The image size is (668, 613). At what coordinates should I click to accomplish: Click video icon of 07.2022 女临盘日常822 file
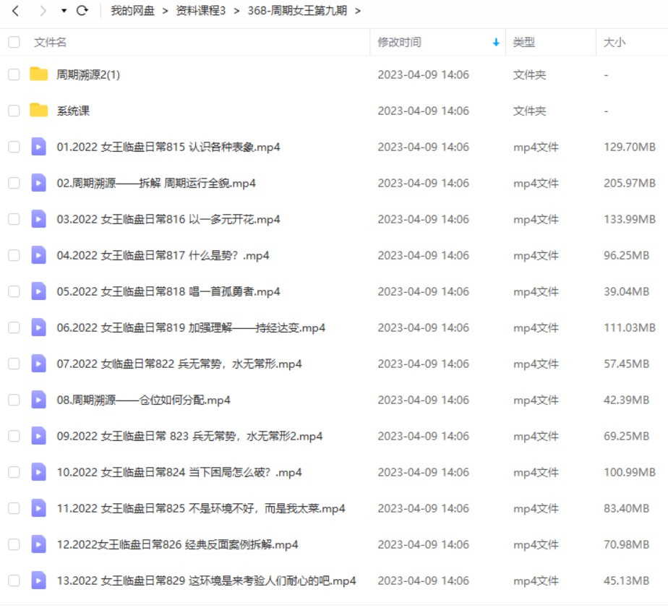(x=39, y=364)
